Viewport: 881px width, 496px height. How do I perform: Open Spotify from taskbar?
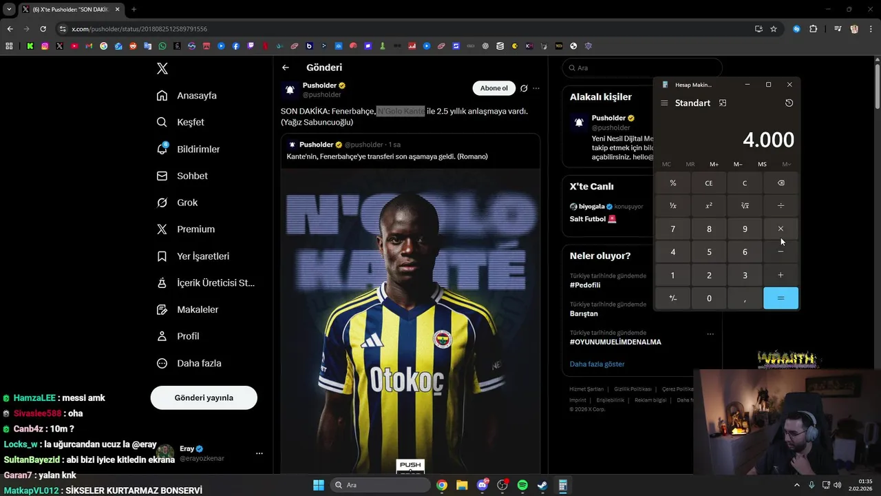522,485
